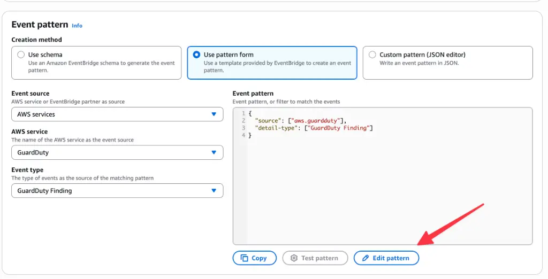Open the Event type GuardDuty Finding dropdown

tap(117, 191)
